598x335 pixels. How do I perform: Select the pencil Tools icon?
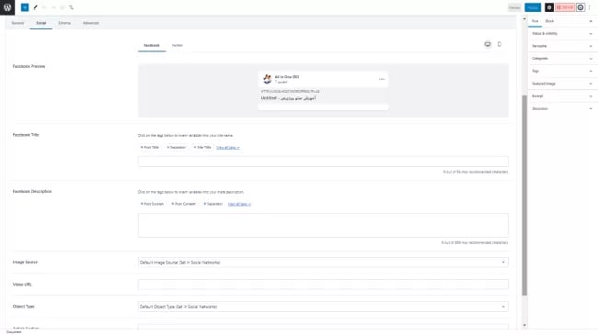point(36,7)
